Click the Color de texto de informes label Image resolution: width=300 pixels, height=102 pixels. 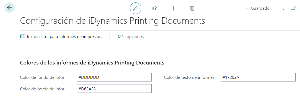coord(189,77)
